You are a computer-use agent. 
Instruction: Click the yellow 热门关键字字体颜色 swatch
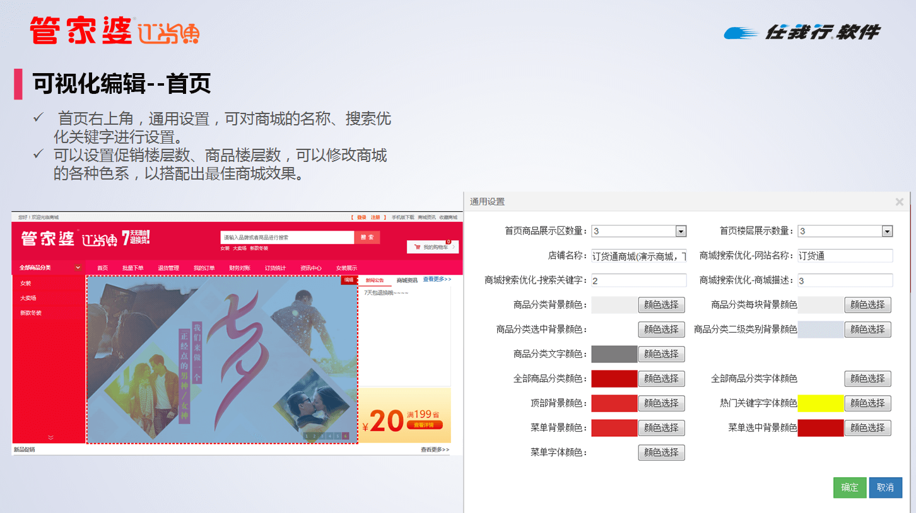point(820,403)
